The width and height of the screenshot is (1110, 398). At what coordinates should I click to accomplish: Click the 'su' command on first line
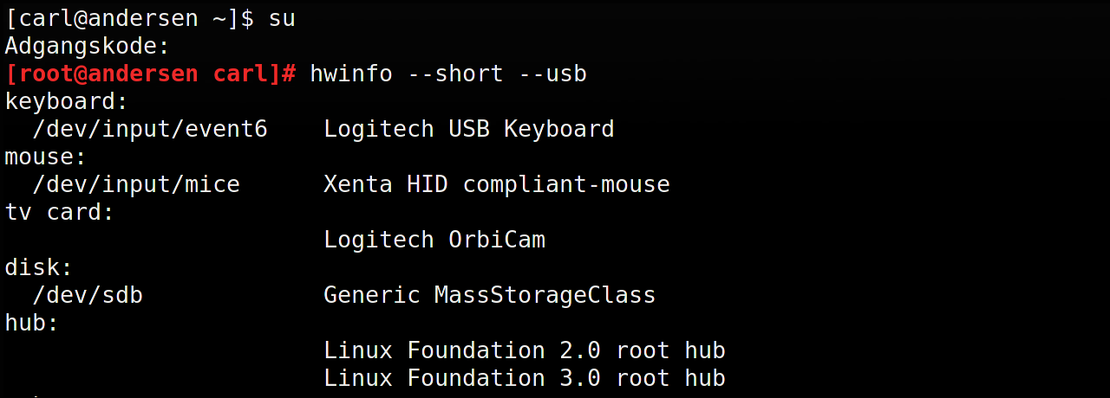(x=282, y=18)
